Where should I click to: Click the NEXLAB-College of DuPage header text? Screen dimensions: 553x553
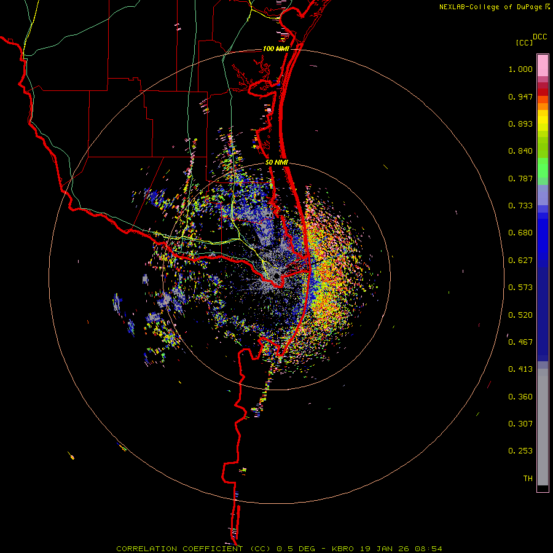pos(490,7)
